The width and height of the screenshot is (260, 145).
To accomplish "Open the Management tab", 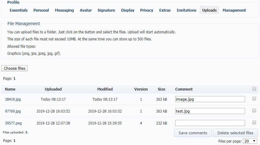I will (x=234, y=10).
